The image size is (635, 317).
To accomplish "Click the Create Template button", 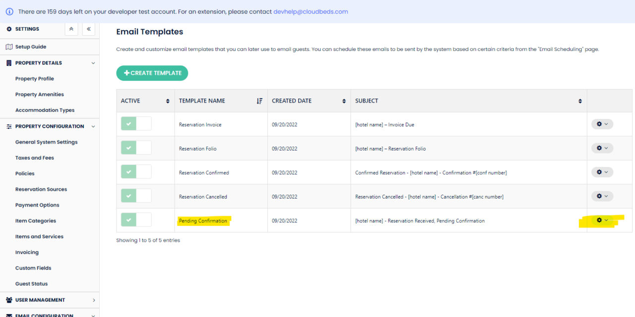I will pos(152,73).
